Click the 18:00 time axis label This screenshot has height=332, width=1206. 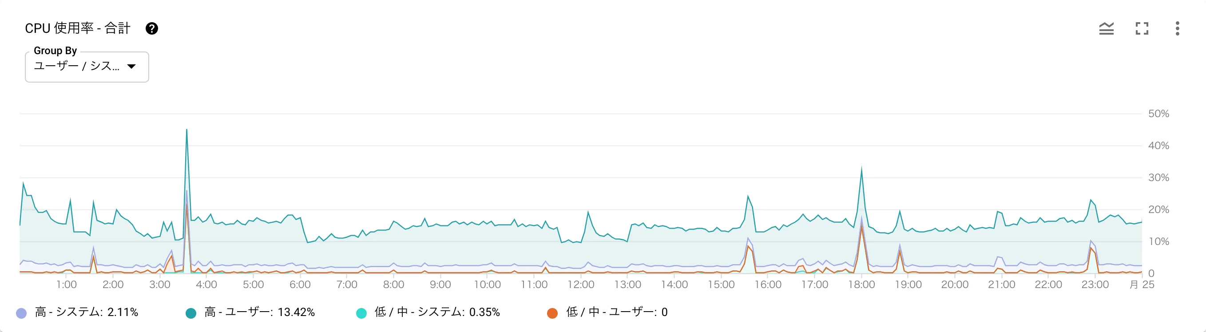tap(861, 285)
